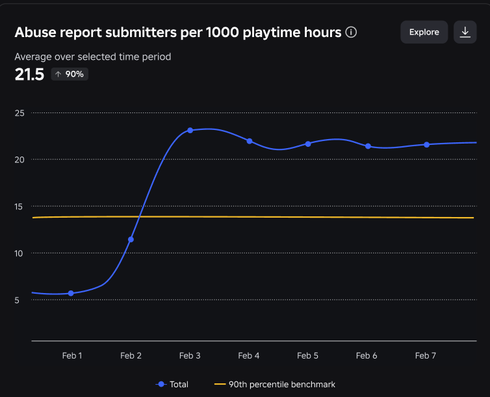Screen dimensions: 490x397
Task: Click the chart title text
Action: [x=178, y=32]
